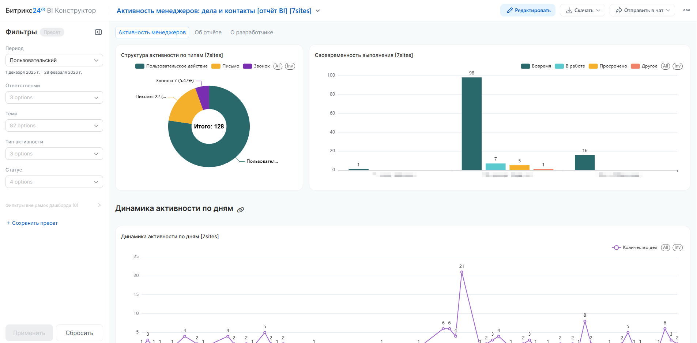
Task: Invert legend selection in Своевременность chart
Action: [x=677, y=66]
